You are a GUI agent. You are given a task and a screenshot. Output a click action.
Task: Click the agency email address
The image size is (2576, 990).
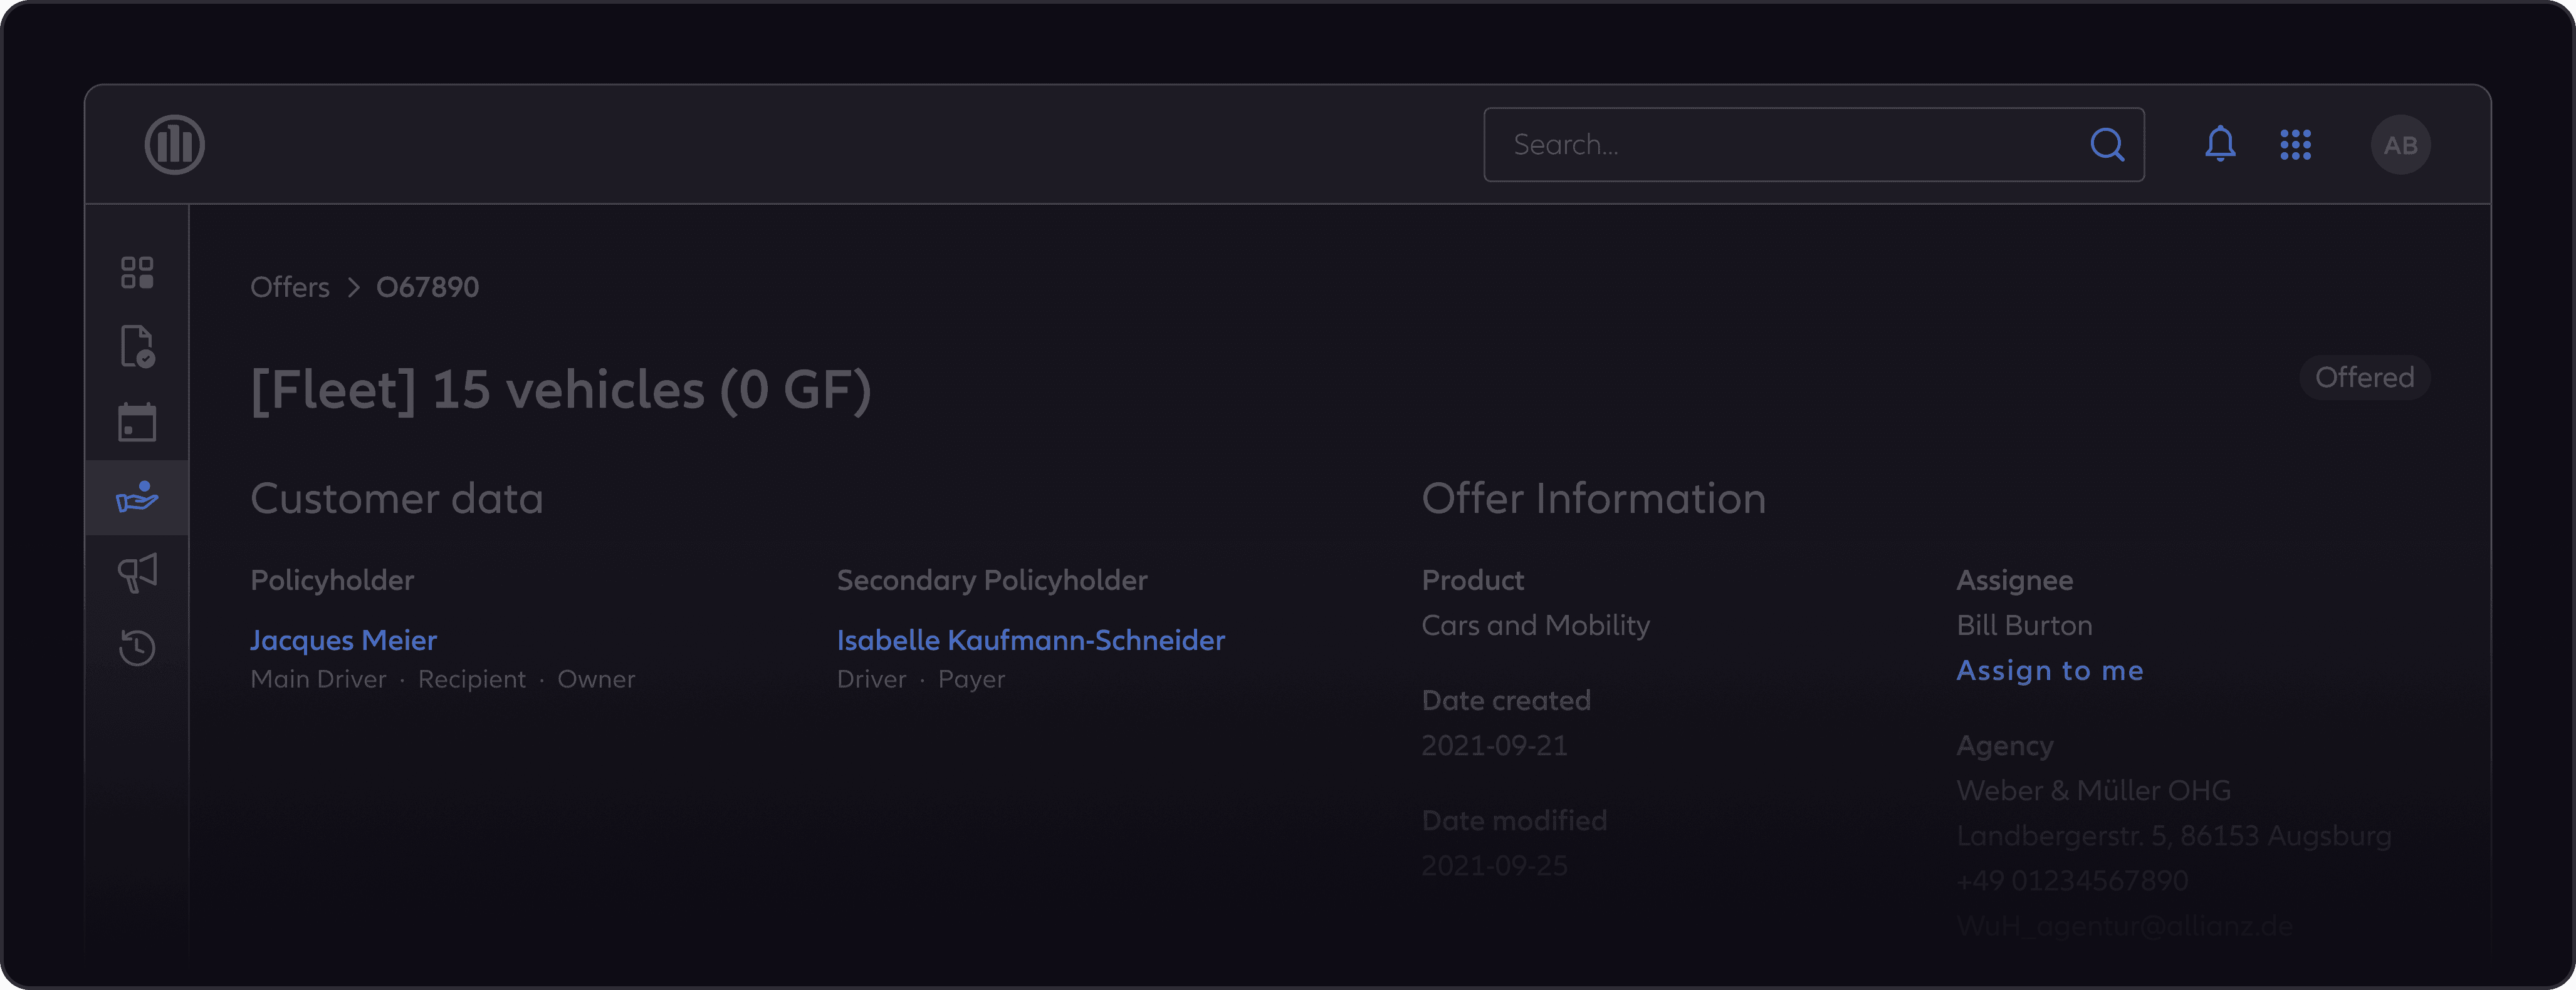click(2124, 926)
